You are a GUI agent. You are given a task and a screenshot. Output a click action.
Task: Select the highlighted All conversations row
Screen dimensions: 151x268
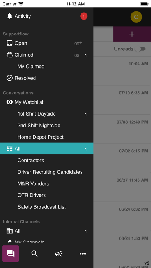click(47, 149)
